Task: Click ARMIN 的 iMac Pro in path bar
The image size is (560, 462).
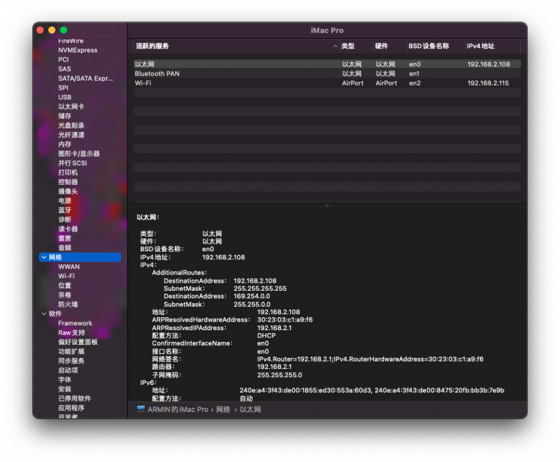Action: (x=178, y=409)
